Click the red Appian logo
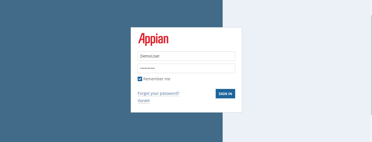 point(153,39)
